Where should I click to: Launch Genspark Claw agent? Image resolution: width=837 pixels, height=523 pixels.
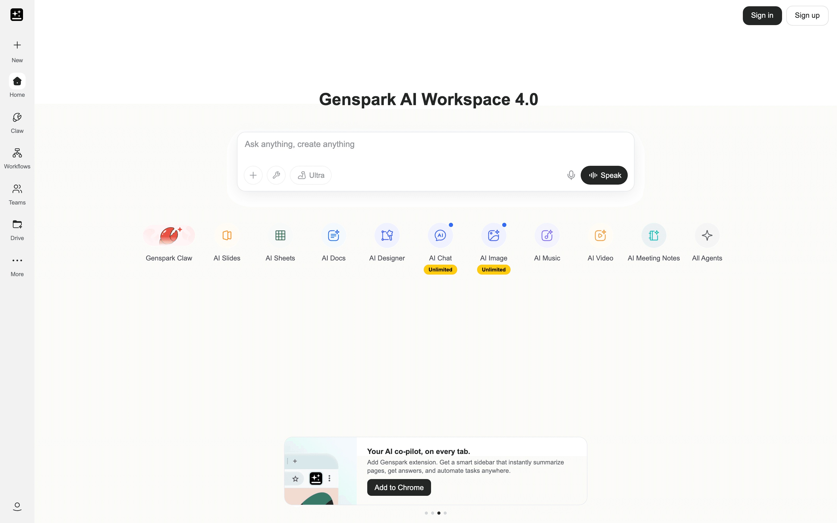[169, 243]
